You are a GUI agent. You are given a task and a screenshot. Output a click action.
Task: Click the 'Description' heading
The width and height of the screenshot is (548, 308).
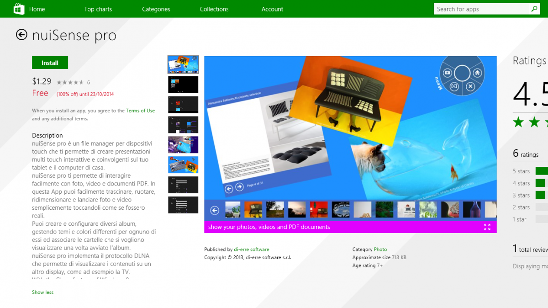tap(47, 135)
